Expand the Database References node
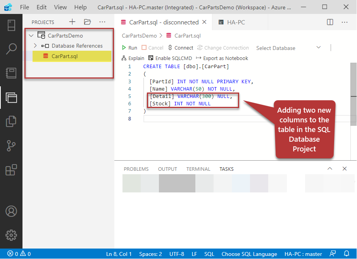The height and width of the screenshot is (259, 357). pyautogui.click(x=35, y=46)
